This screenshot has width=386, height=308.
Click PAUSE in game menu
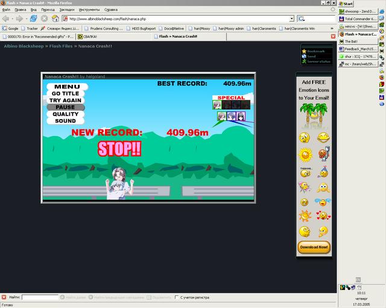(65, 107)
